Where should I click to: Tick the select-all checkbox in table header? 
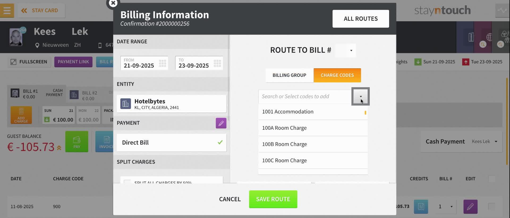[x=492, y=179]
